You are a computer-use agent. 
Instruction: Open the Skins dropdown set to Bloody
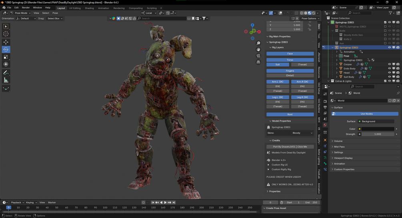click(302, 133)
